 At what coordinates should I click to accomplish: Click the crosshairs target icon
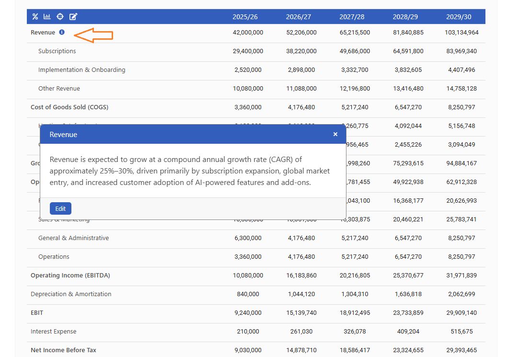(60, 17)
